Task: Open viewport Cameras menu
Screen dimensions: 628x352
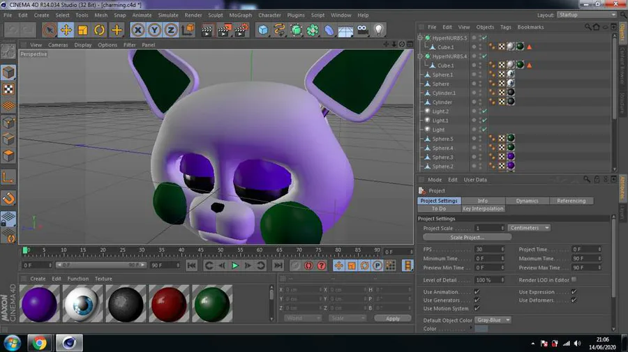Action: coord(58,45)
